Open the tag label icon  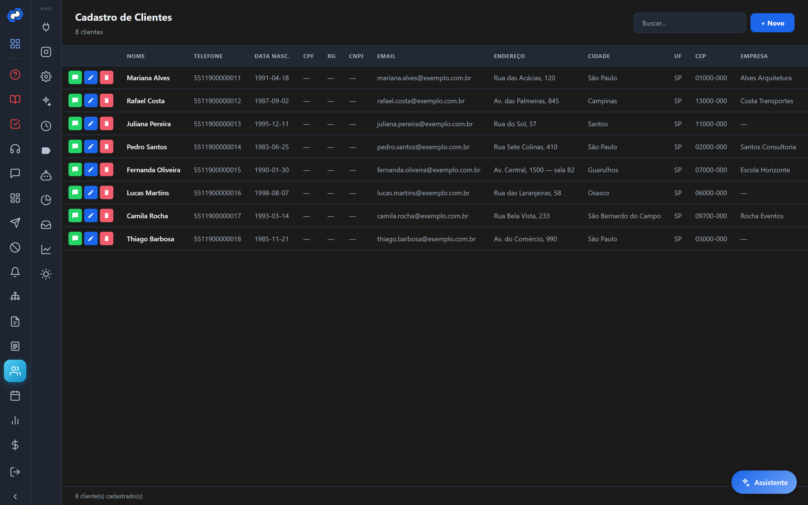coord(46,151)
